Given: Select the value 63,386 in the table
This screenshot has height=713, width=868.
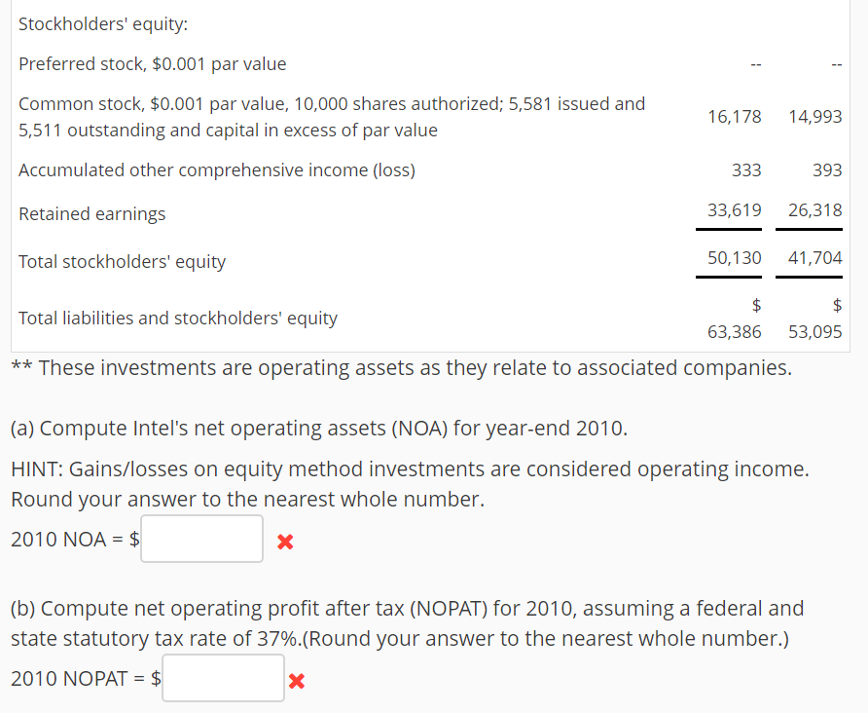Looking at the screenshot, I should (737, 331).
